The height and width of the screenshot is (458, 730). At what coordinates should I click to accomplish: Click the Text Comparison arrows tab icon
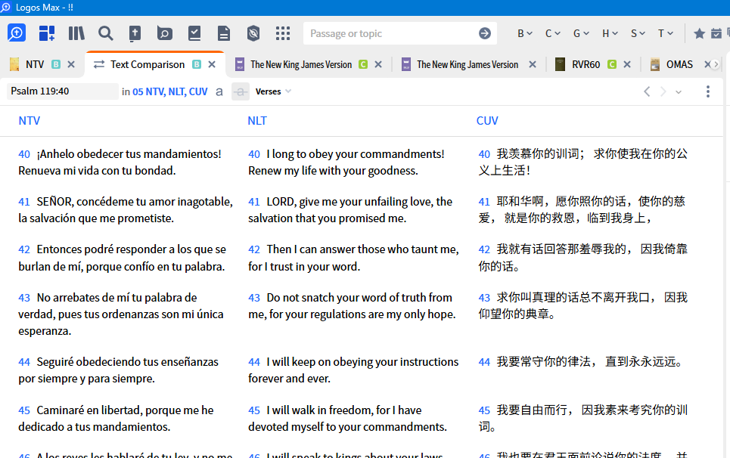[98, 65]
